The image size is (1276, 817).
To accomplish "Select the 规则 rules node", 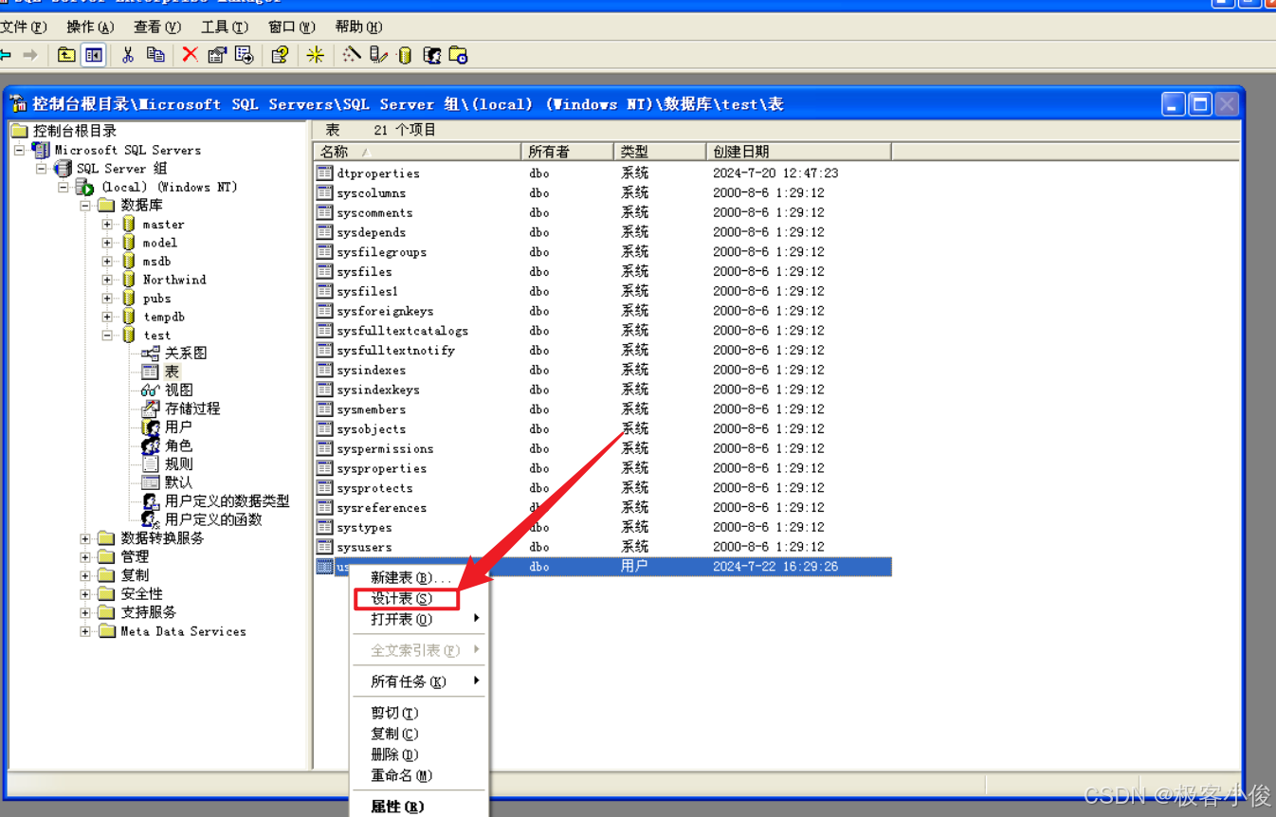I will 178,463.
